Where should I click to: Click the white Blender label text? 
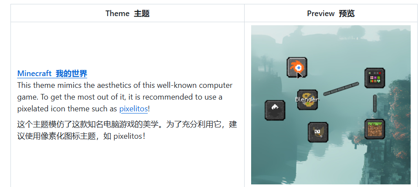[307, 100]
